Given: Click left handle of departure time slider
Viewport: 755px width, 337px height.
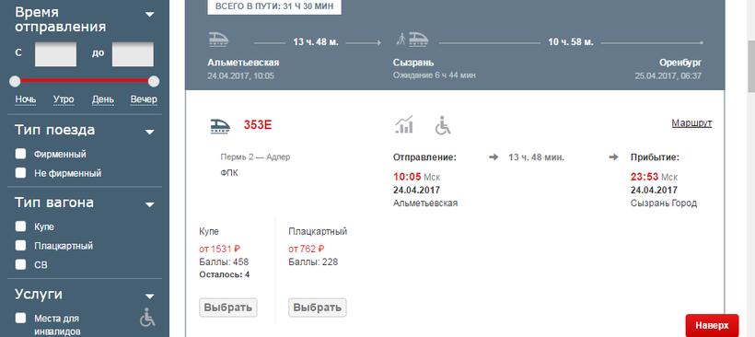Looking at the screenshot, I should [x=15, y=81].
